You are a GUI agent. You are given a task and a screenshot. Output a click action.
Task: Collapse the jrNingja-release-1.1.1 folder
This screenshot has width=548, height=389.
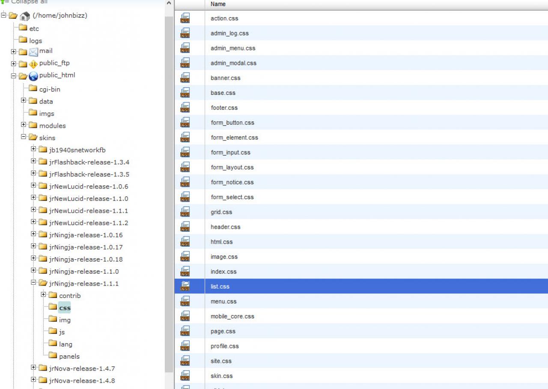[x=33, y=283]
